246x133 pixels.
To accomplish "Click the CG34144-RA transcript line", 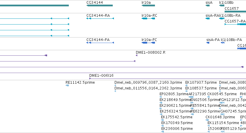I will click(x=100, y=18).
